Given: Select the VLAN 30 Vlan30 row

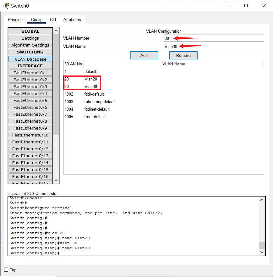Looking at the screenshot, I should (x=164, y=86).
